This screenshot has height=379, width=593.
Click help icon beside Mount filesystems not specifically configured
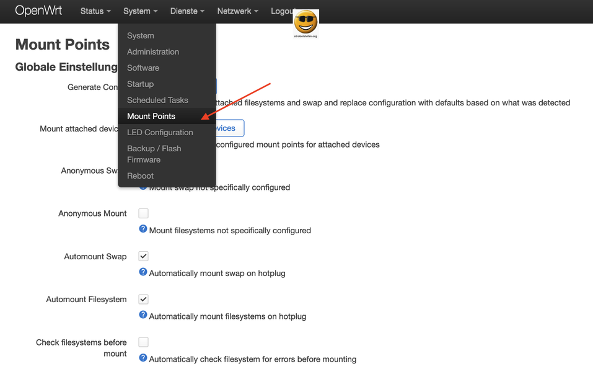click(143, 229)
